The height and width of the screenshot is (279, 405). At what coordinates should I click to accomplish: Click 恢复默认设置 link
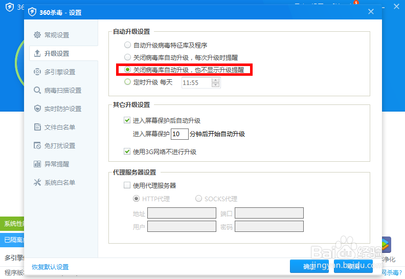(x=50, y=267)
